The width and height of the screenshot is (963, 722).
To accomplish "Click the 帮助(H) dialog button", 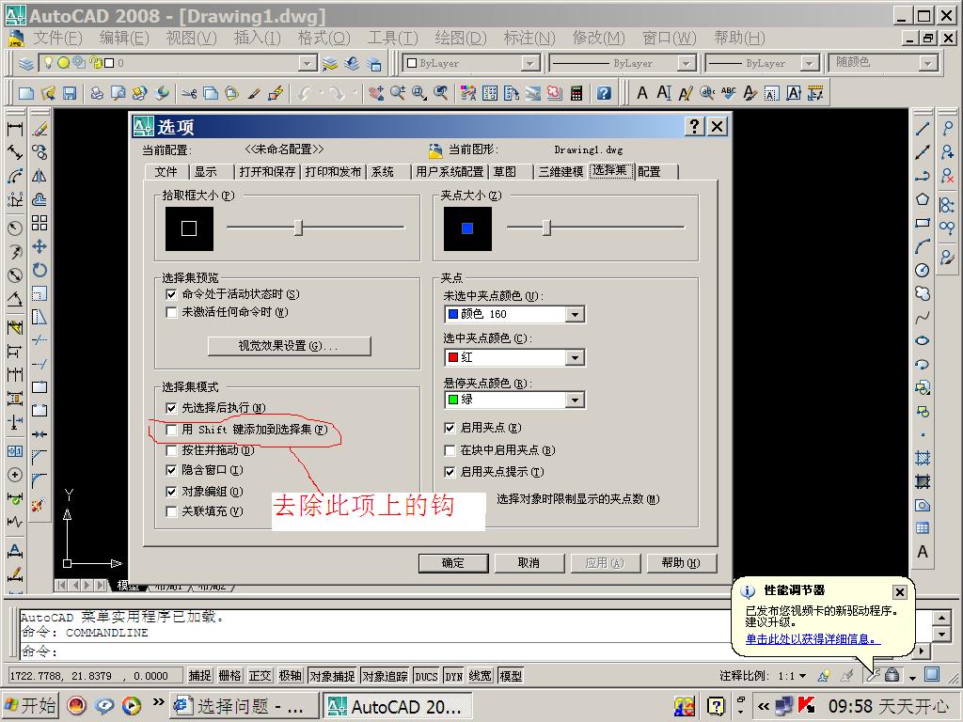I will tap(681, 563).
